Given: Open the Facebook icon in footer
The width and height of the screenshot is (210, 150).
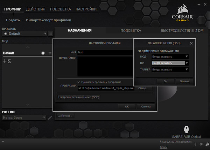Looking at the screenshot, I should point(195,144).
